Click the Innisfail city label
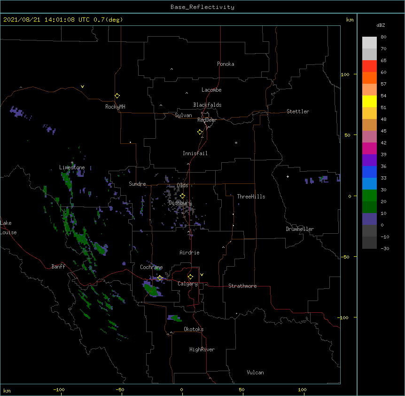This screenshot has width=405, height=396. (x=195, y=153)
